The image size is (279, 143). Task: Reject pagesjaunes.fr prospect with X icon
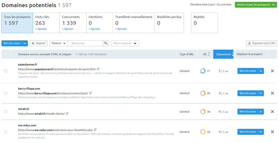[x=272, y=71]
